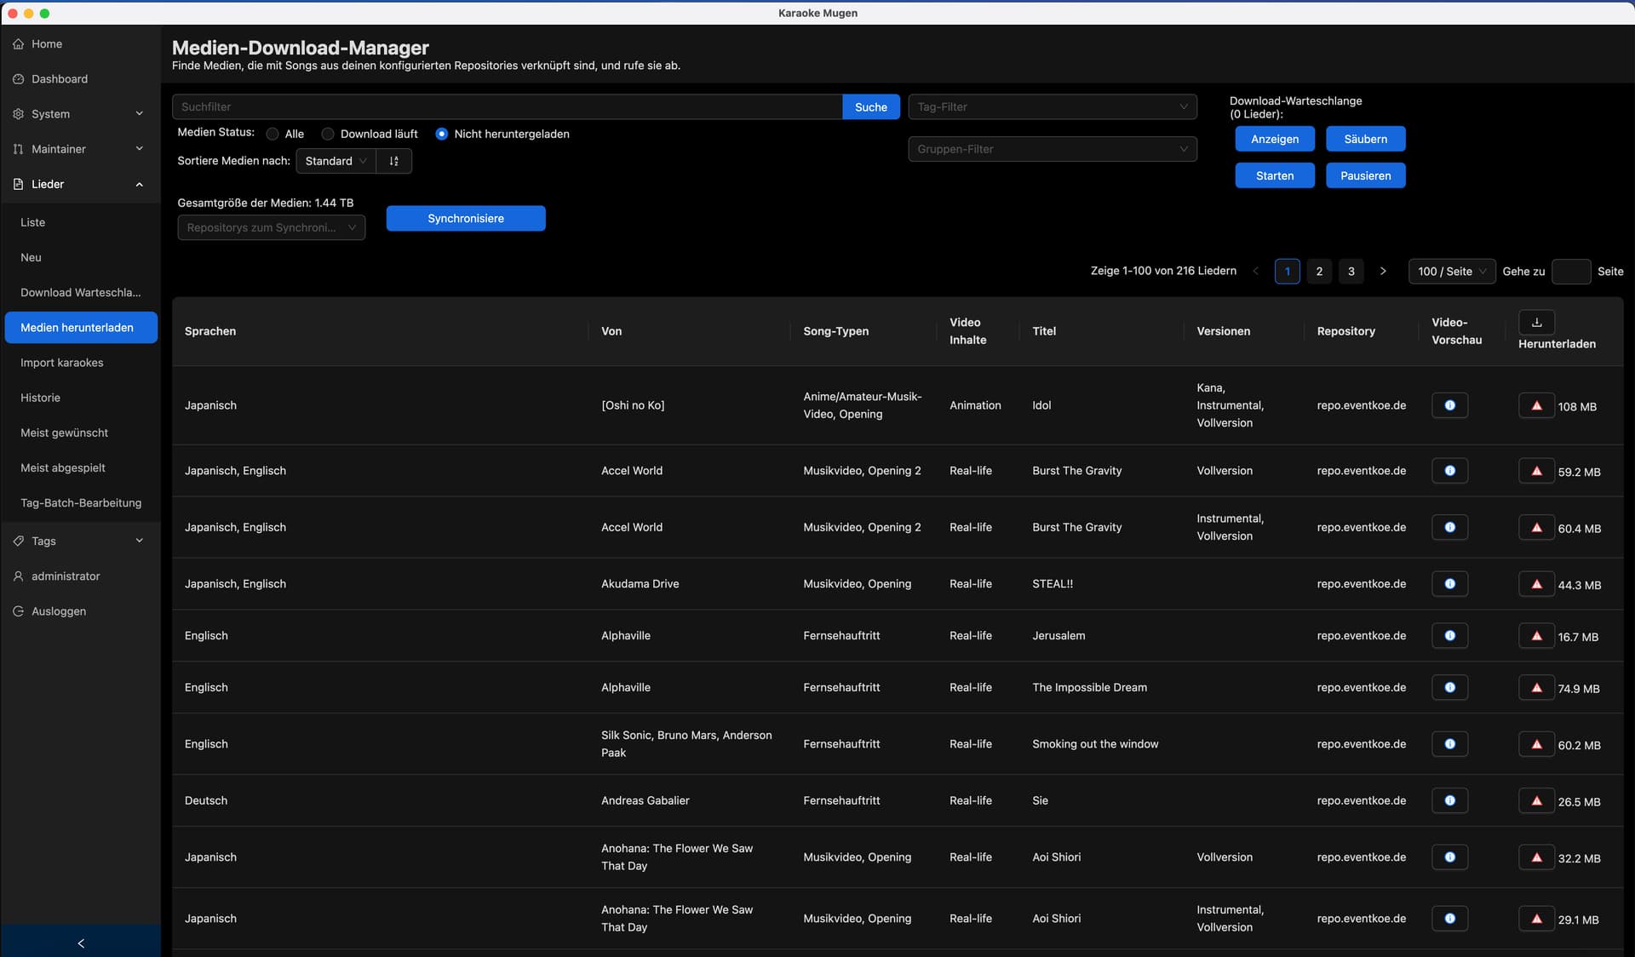
Task: Click the Synchronisiere button
Action: [x=466, y=218]
